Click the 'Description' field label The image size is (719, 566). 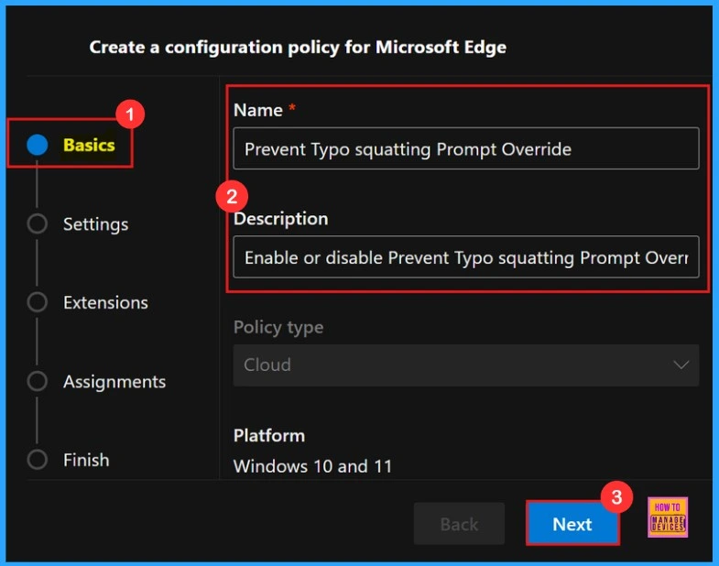click(280, 219)
